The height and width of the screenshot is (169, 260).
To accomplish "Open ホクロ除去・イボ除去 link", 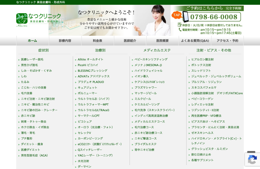I will pyautogui.click(x=35, y=127).
